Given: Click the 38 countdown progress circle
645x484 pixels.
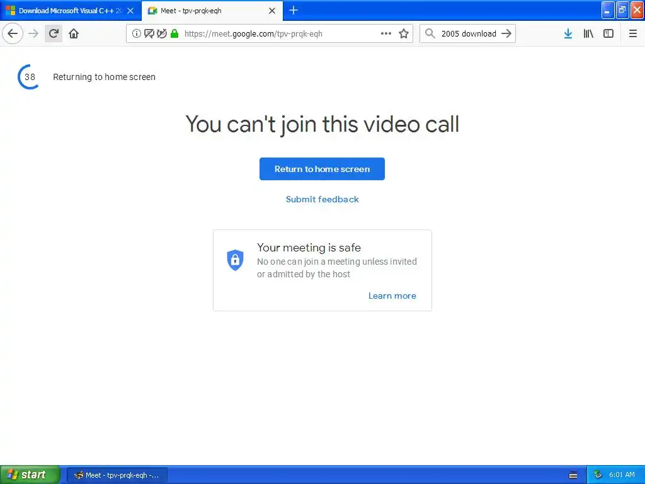Looking at the screenshot, I should (29, 77).
